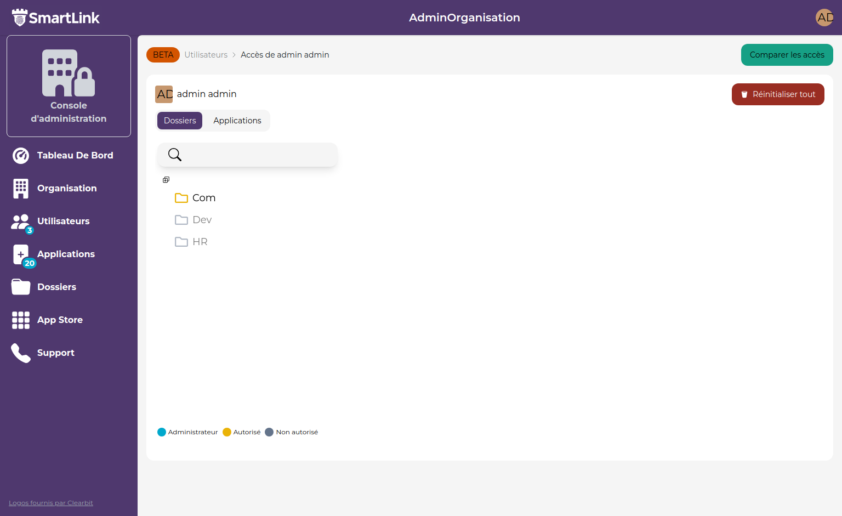Switch to the Applications tab
The image size is (842, 516).
237,121
